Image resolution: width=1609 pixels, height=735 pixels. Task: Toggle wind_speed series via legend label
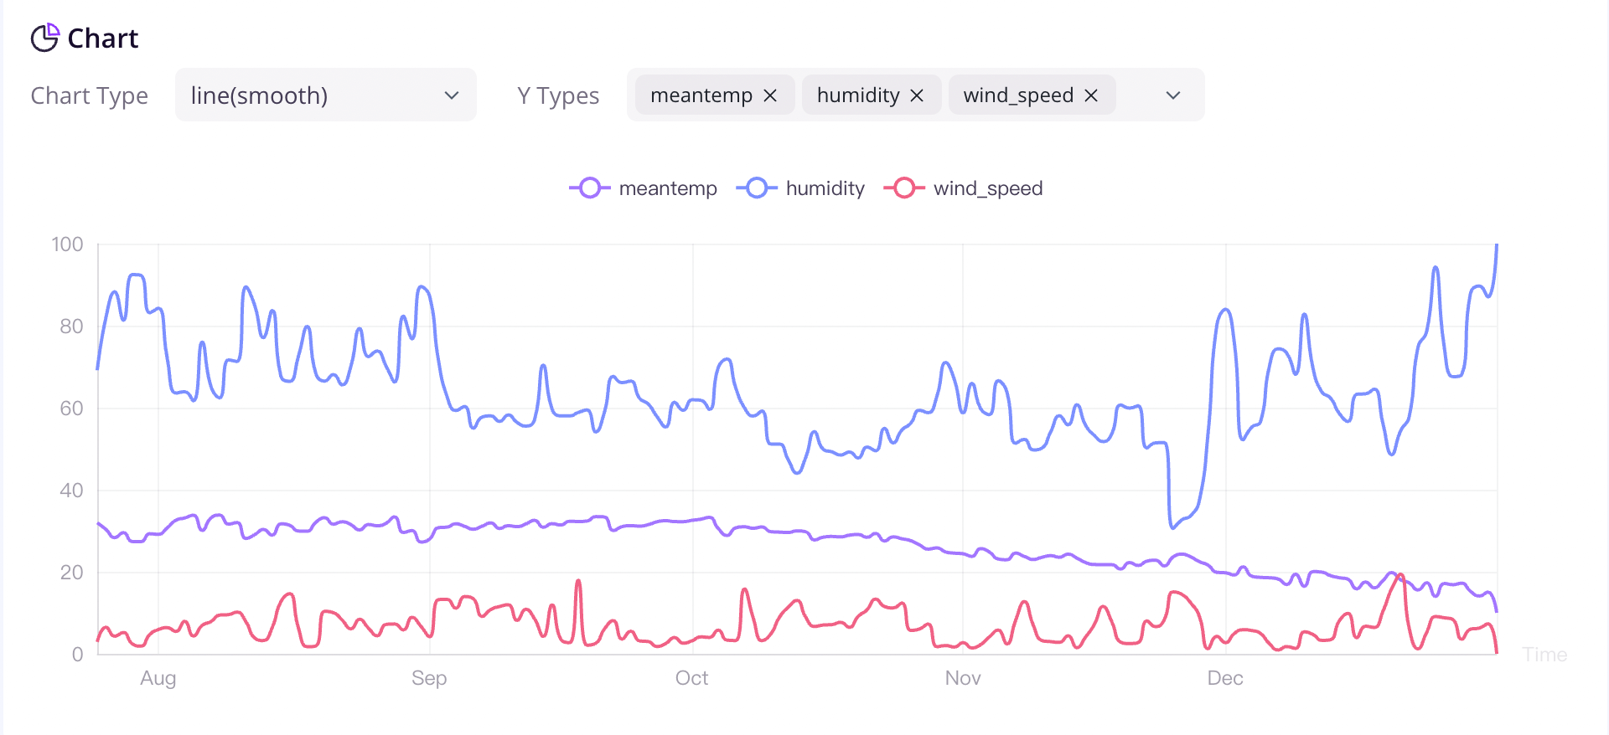(x=987, y=188)
